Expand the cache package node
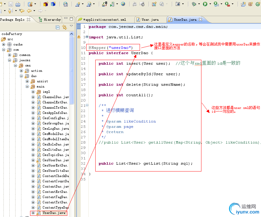 [x=4, y=45]
